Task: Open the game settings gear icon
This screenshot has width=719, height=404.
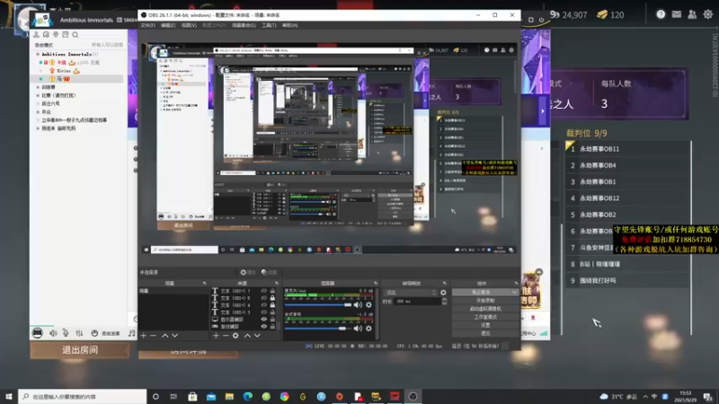Action: coord(708,14)
